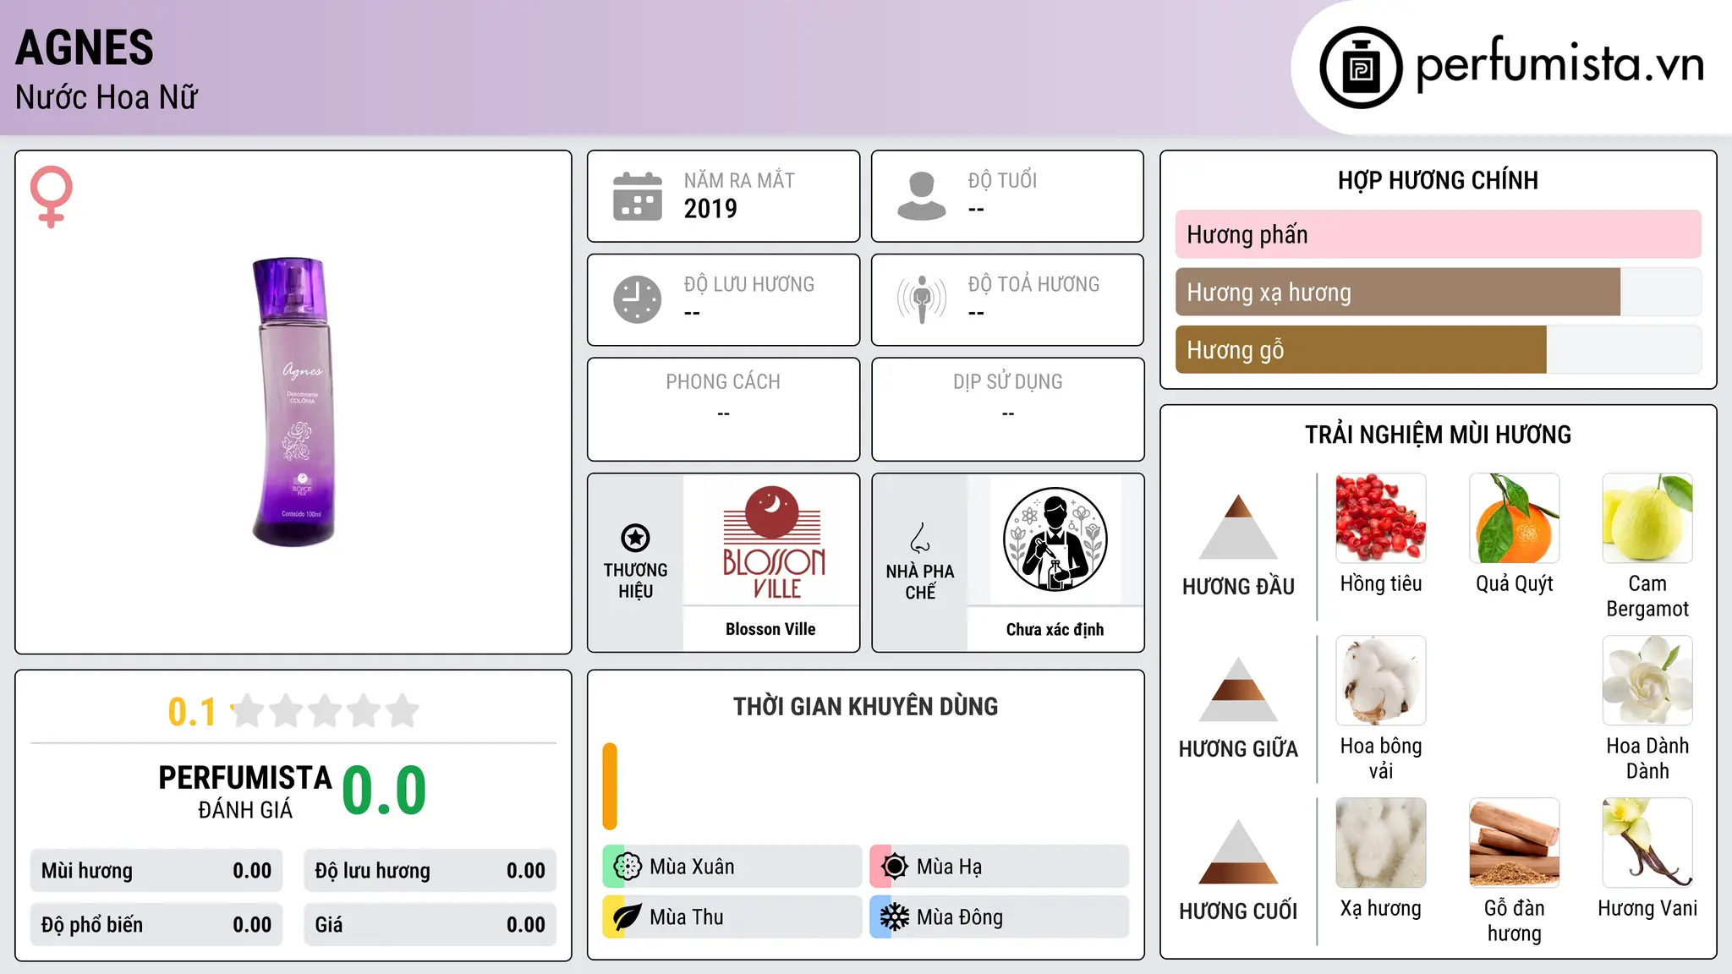Screen dimensions: 1732x974
Task: Click the perfumista.vn perfume bottle logo icon
Action: [1361, 68]
